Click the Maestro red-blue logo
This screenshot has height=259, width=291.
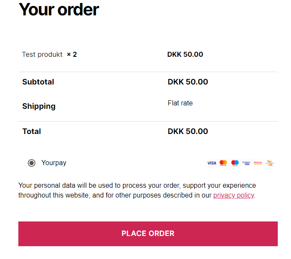pyautogui.click(x=235, y=163)
